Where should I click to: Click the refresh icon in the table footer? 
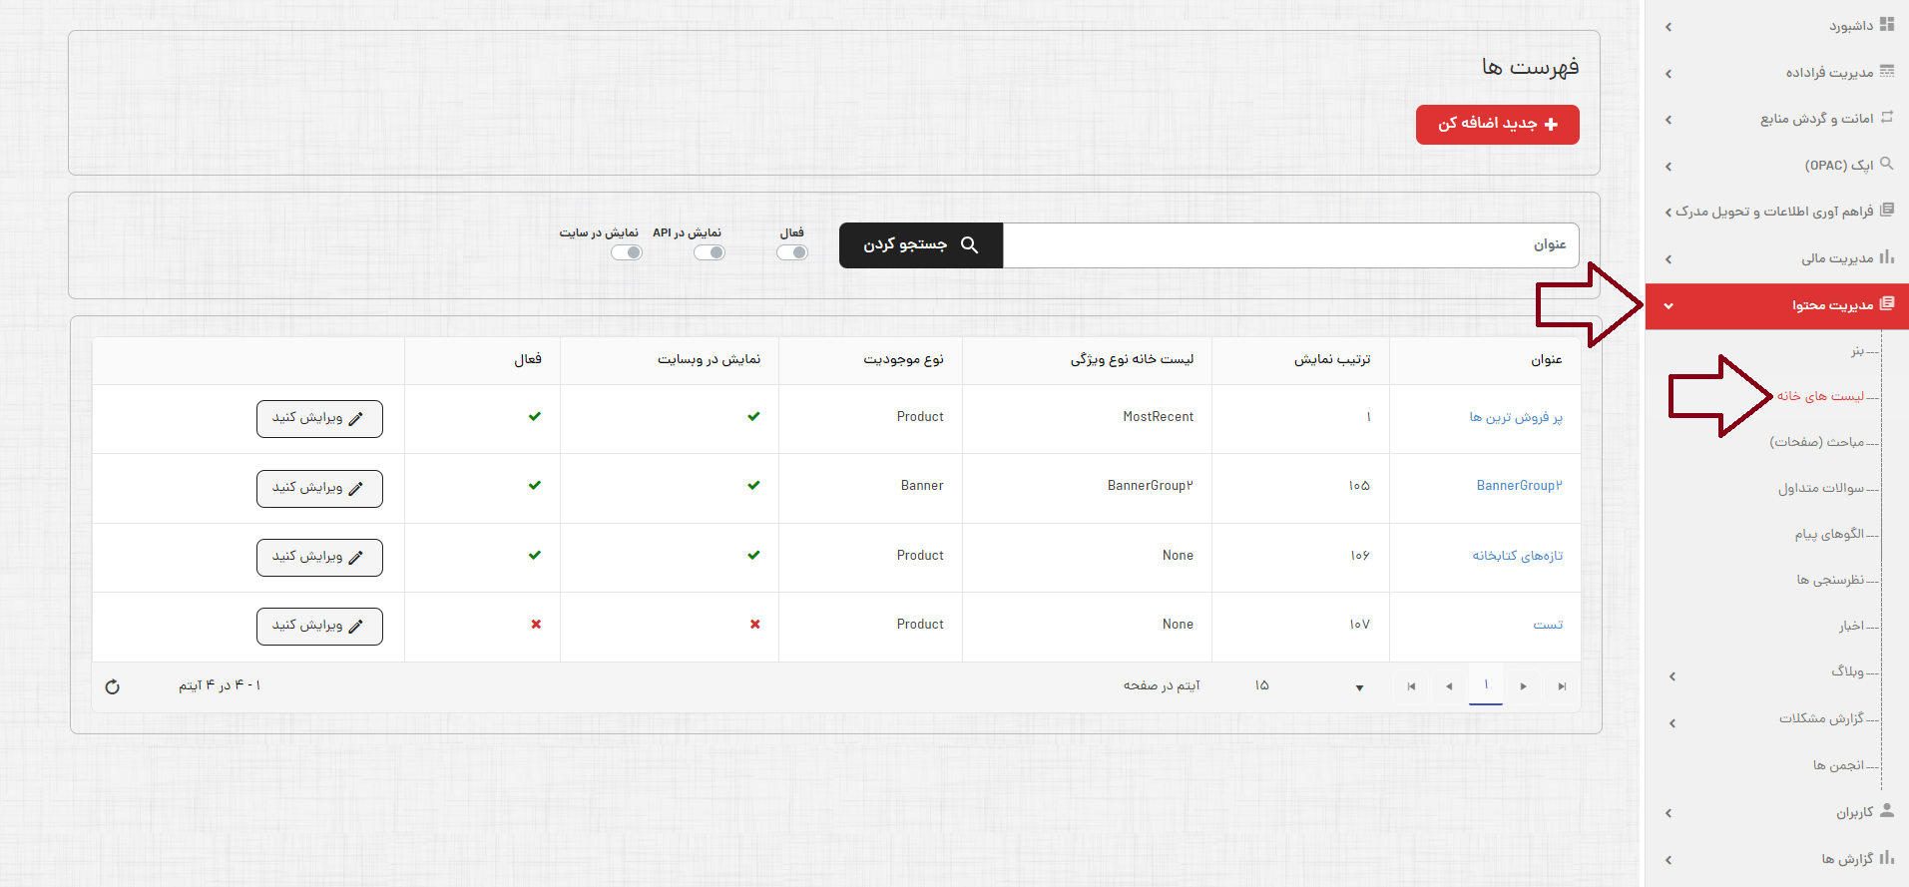tap(112, 686)
